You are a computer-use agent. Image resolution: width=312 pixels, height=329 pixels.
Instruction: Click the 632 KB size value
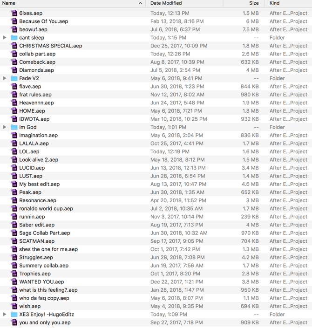click(250, 62)
